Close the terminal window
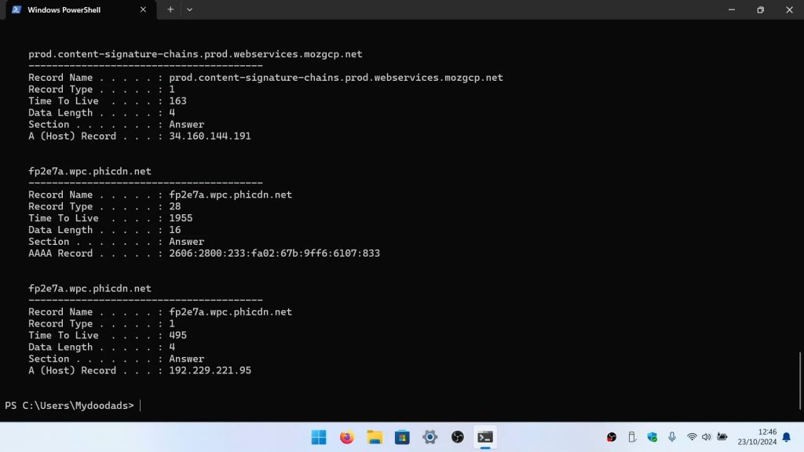 click(x=789, y=9)
